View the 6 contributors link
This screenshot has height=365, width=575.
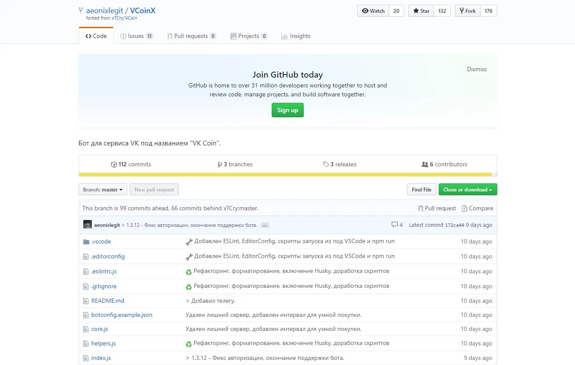(444, 165)
